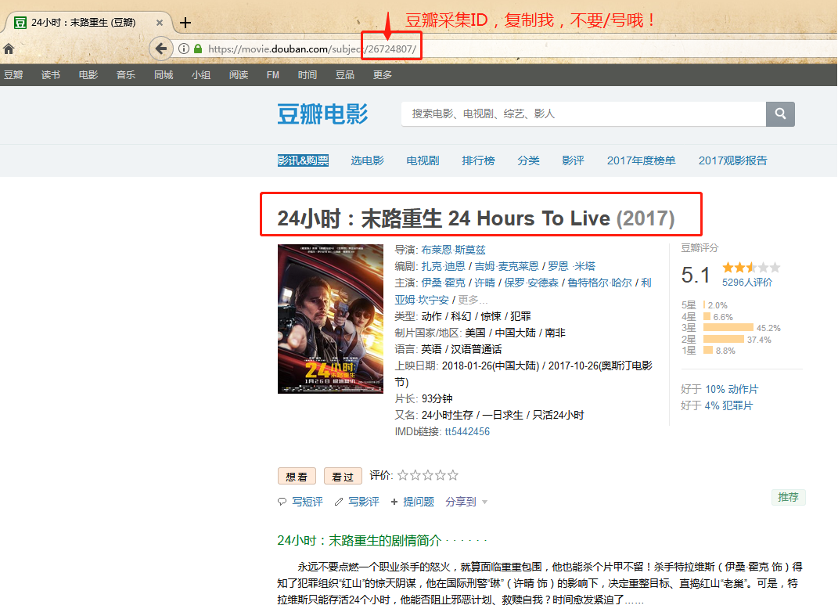The width and height of the screenshot is (838, 616).
Task: Click the 3星 45.2% rating bar
Action: pos(728,328)
